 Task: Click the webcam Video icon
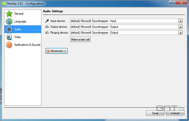tap(9, 37)
